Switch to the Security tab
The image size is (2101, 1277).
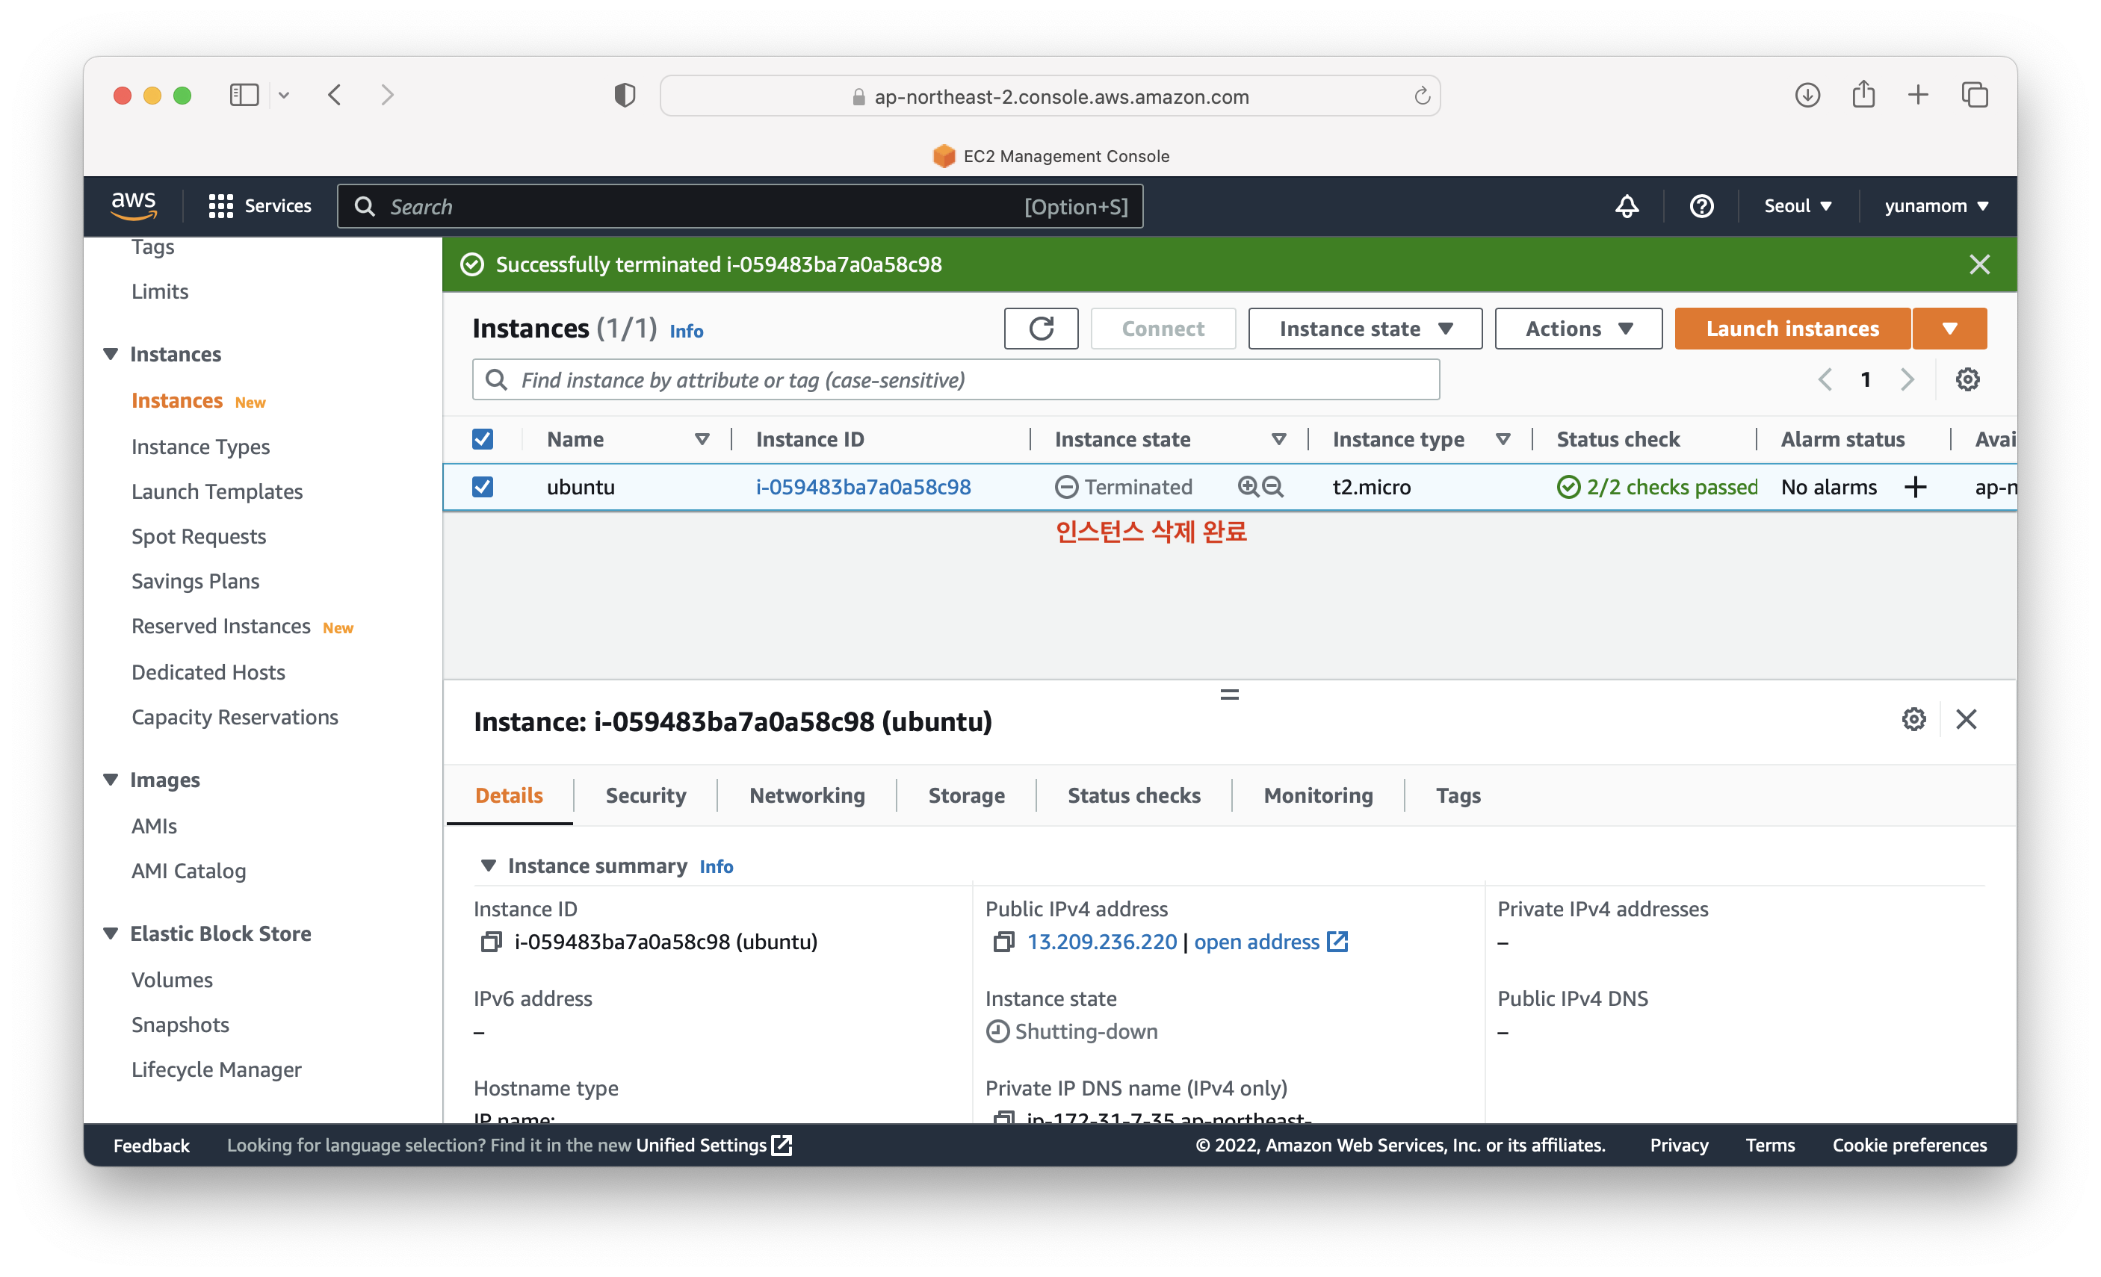tap(646, 795)
